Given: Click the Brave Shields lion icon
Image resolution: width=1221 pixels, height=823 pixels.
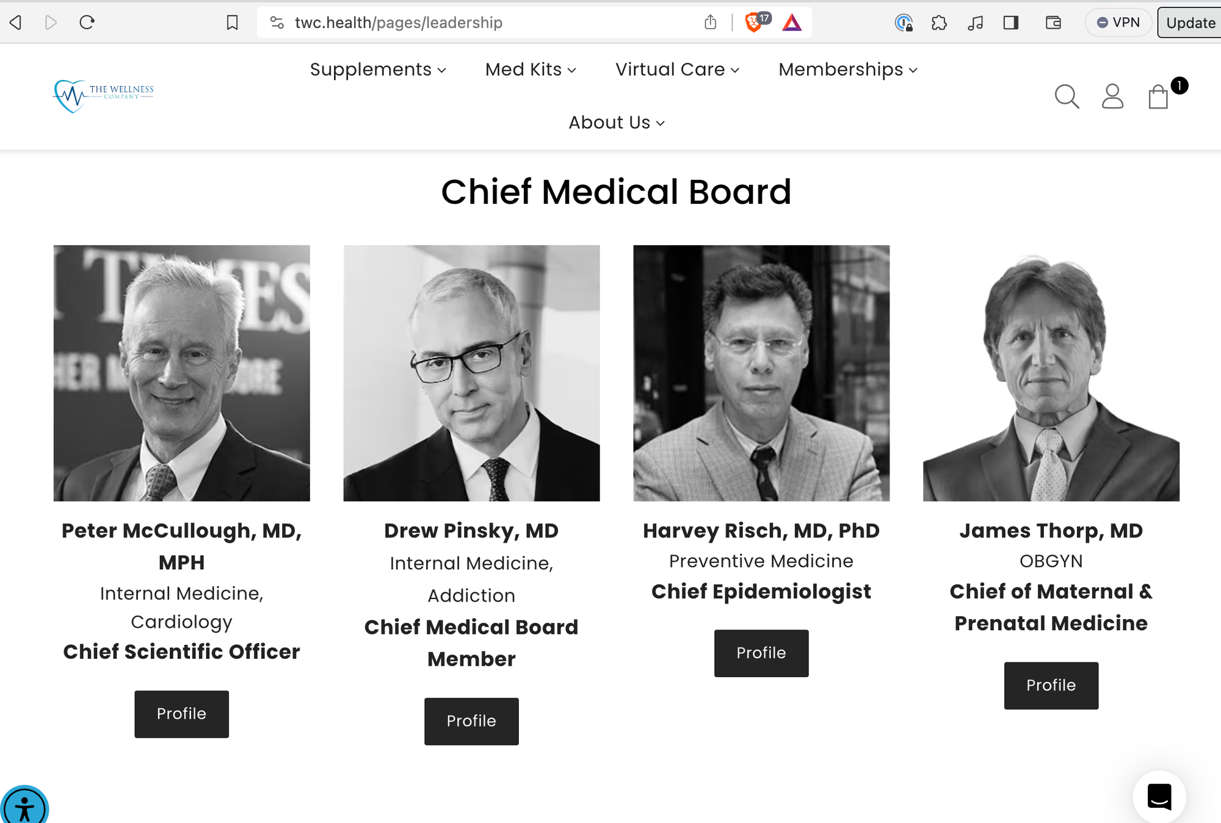Looking at the screenshot, I should pyautogui.click(x=754, y=23).
